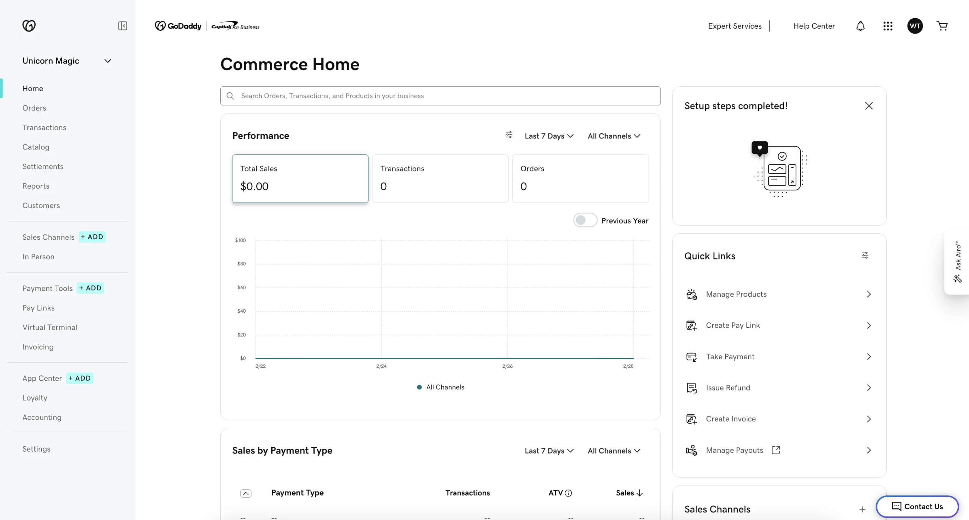969x520 pixels.
Task: Open Sales by Payment Type All Channels dropdown
Action: (614, 451)
